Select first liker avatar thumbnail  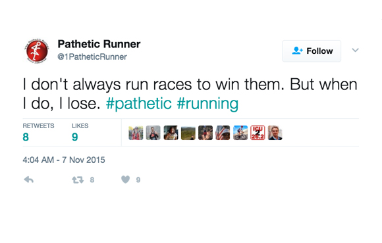pyautogui.click(x=136, y=133)
